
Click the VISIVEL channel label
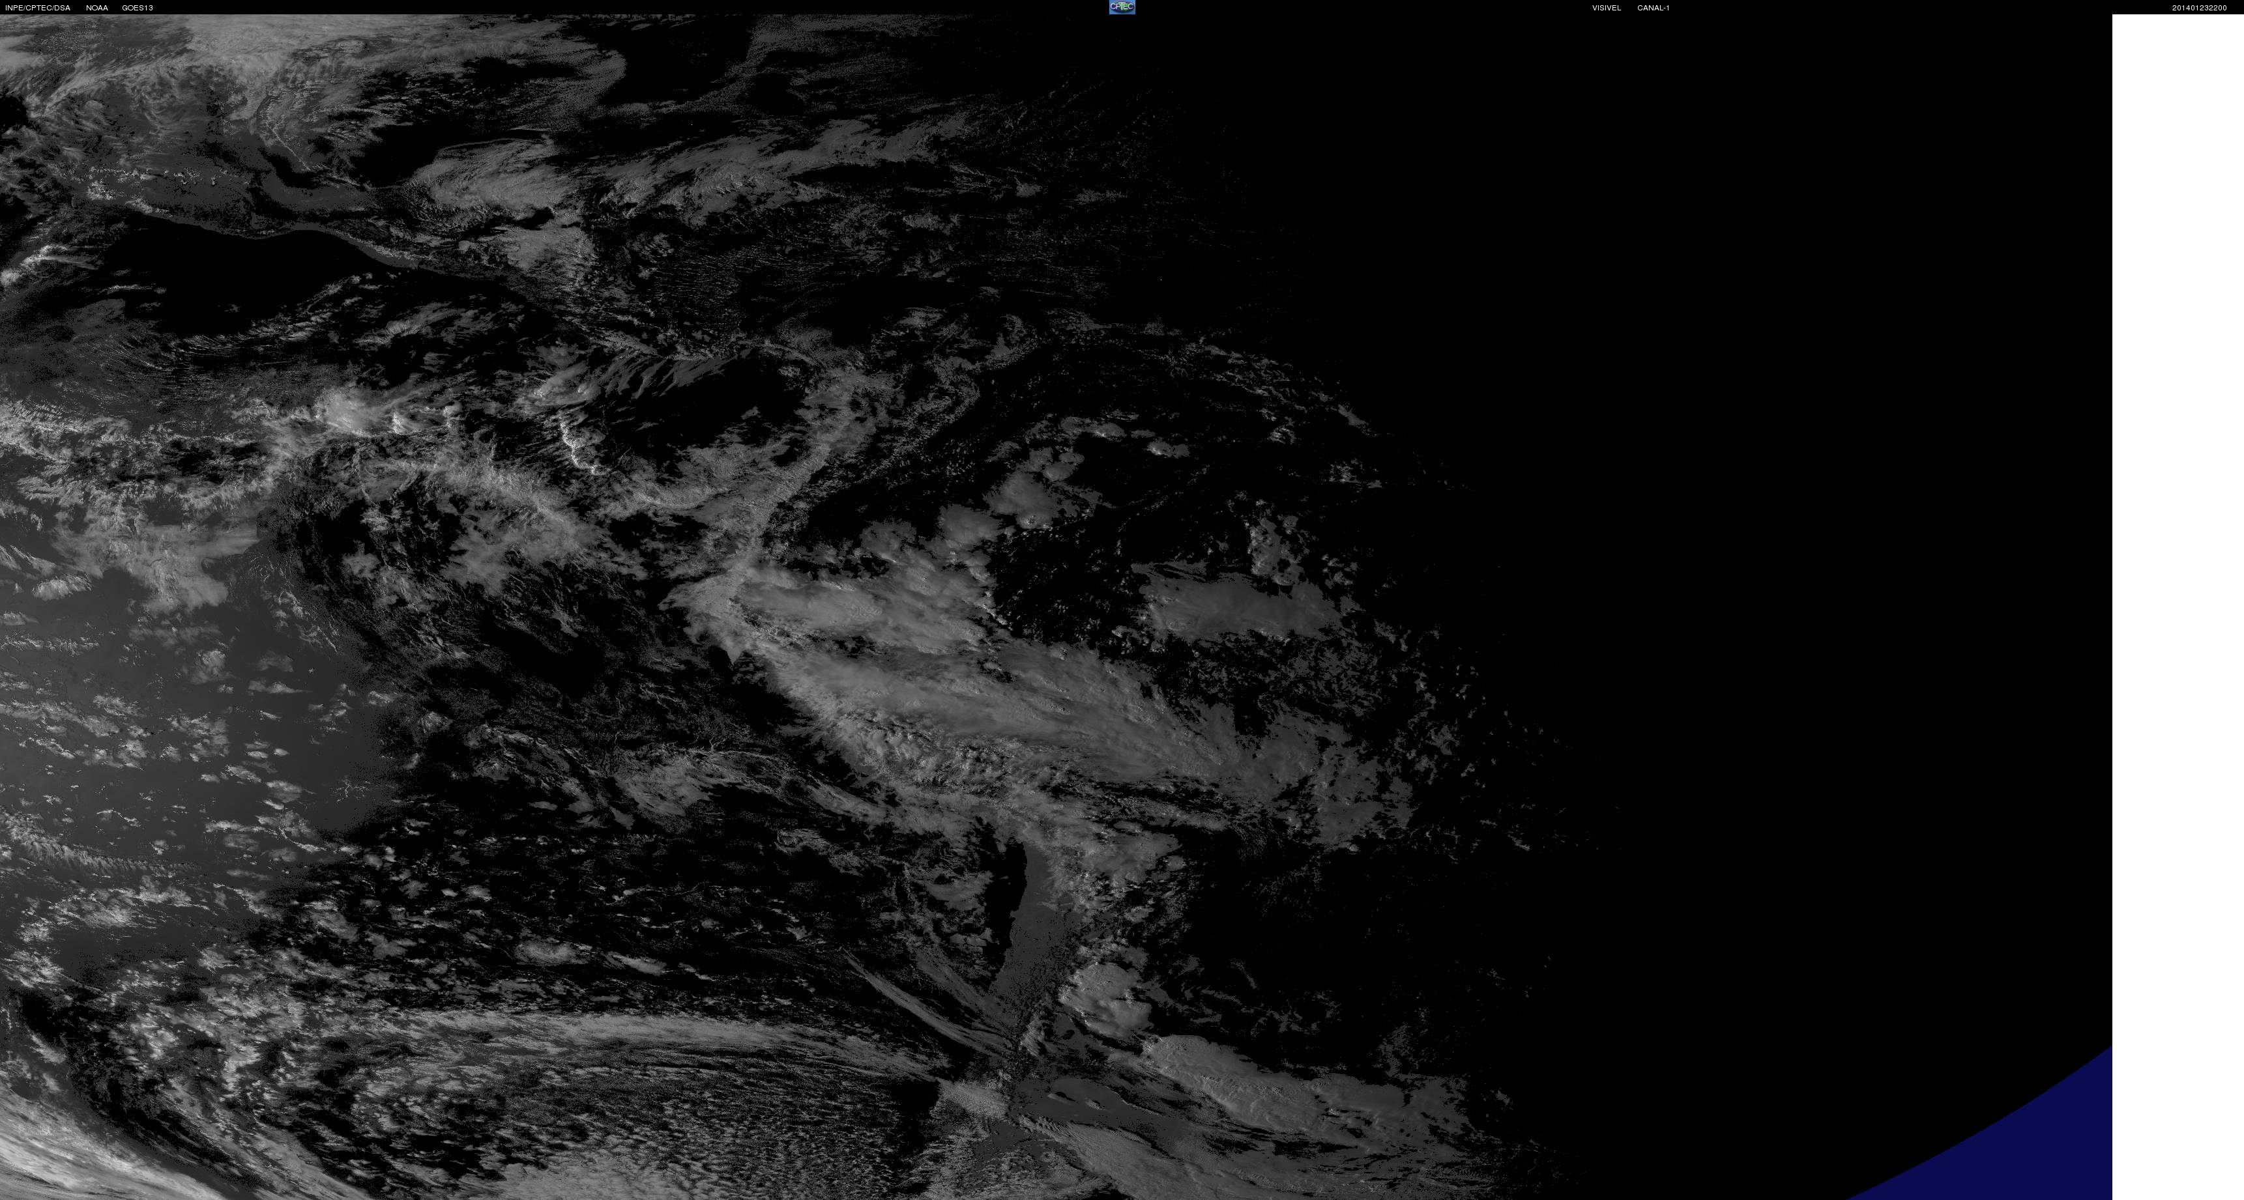tap(1607, 8)
